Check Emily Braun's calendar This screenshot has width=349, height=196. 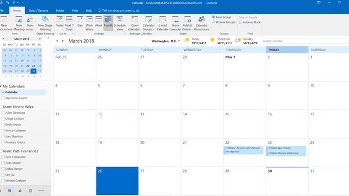tap(3, 125)
